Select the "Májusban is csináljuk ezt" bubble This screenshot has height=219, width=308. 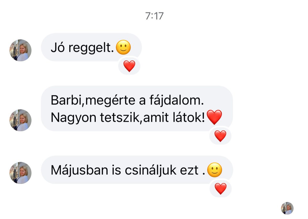tap(137, 170)
